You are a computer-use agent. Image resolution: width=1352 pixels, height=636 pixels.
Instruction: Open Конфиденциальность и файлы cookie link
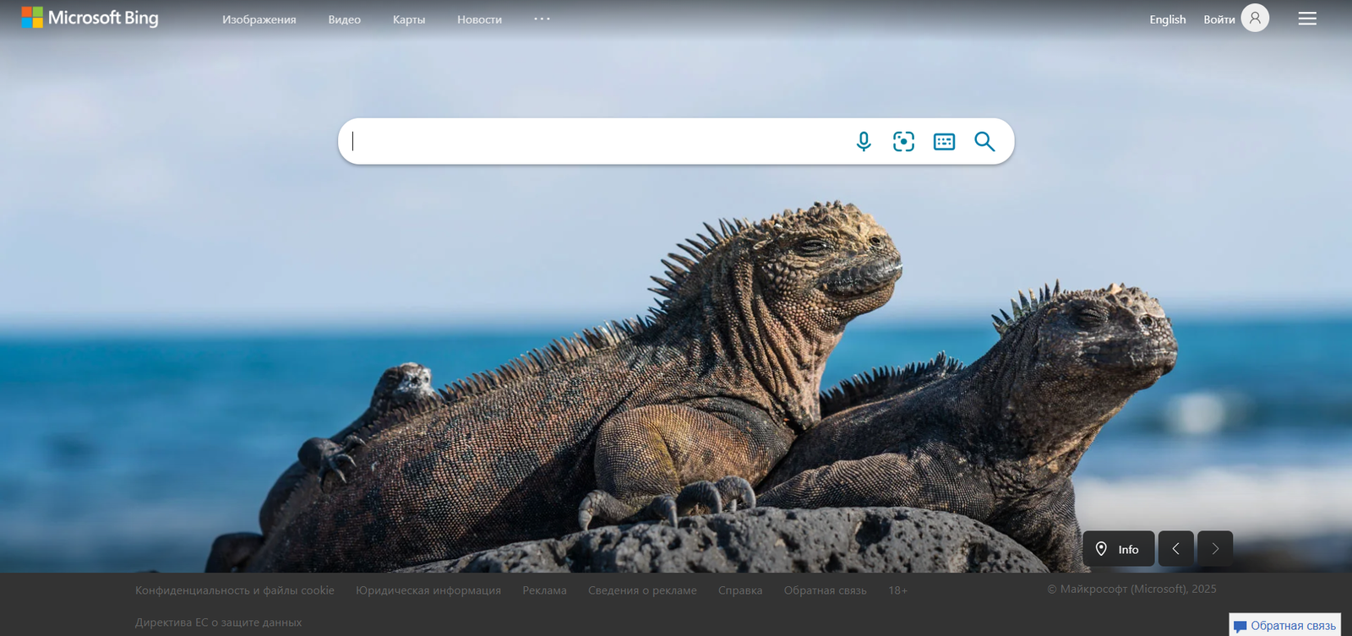(x=234, y=590)
